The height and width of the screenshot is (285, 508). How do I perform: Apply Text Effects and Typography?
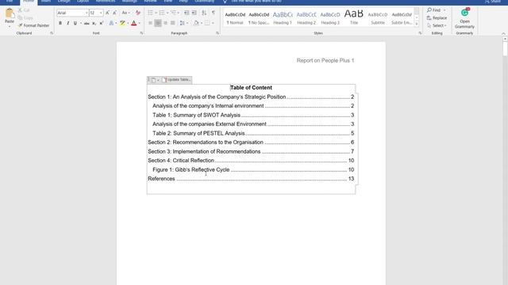(111, 23)
